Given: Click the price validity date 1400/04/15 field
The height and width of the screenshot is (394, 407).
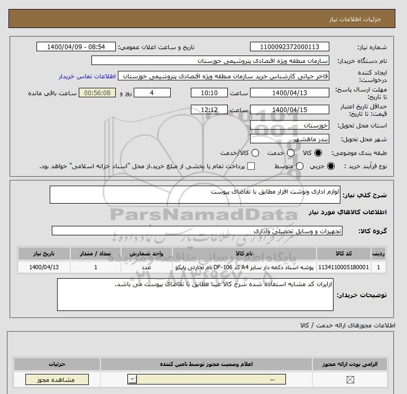Looking at the screenshot, I should pyautogui.click(x=290, y=109).
